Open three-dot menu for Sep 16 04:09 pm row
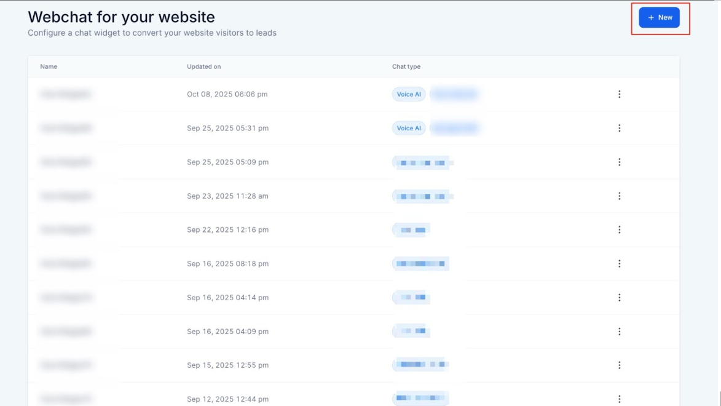The height and width of the screenshot is (406, 721). pyautogui.click(x=619, y=331)
